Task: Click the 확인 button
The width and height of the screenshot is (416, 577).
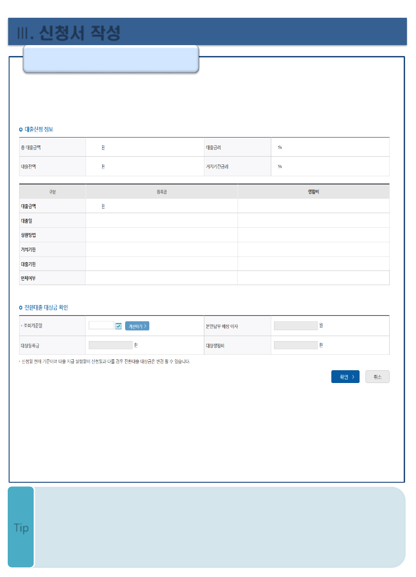Action: point(345,377)
